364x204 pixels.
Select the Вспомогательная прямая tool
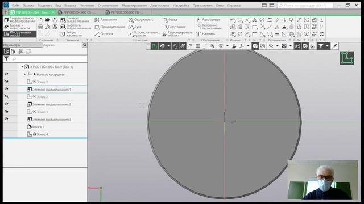[144, 34]
